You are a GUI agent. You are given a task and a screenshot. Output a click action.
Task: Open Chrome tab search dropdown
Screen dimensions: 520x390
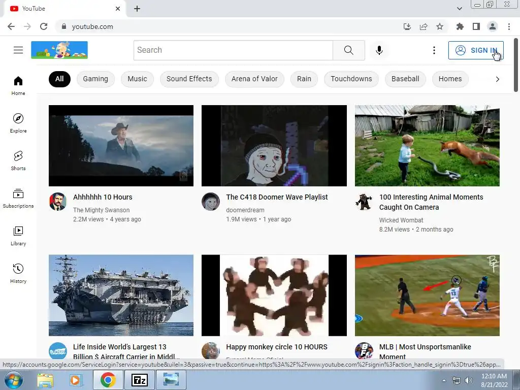(x=459, y=9)
